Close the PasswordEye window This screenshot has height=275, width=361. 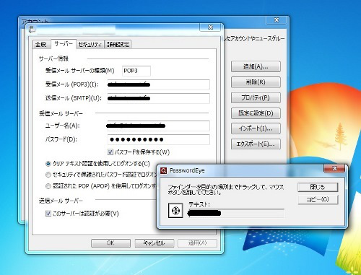(x=334, y=169)
